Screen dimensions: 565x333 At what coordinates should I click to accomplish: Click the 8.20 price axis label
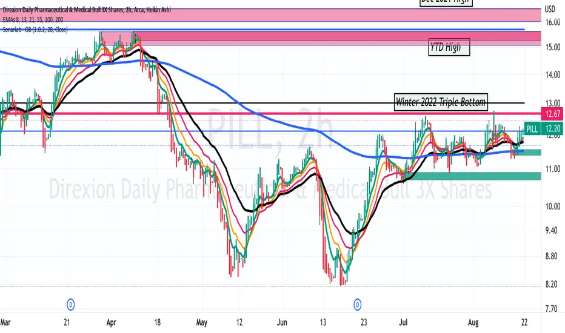[551, 285]
